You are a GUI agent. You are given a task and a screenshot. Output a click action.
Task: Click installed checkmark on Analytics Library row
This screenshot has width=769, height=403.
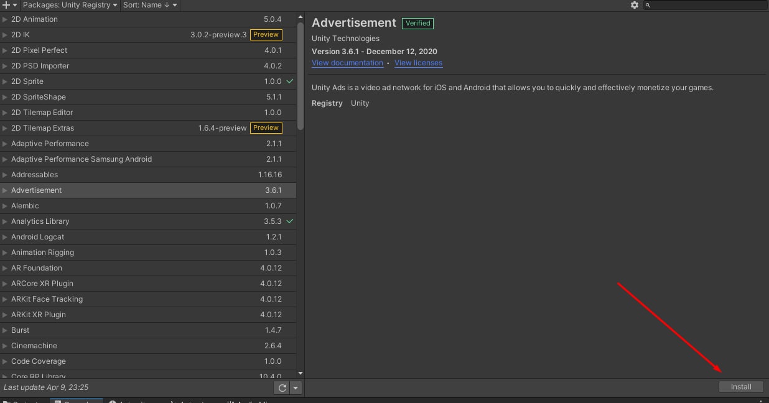click(x=290, y=221)
